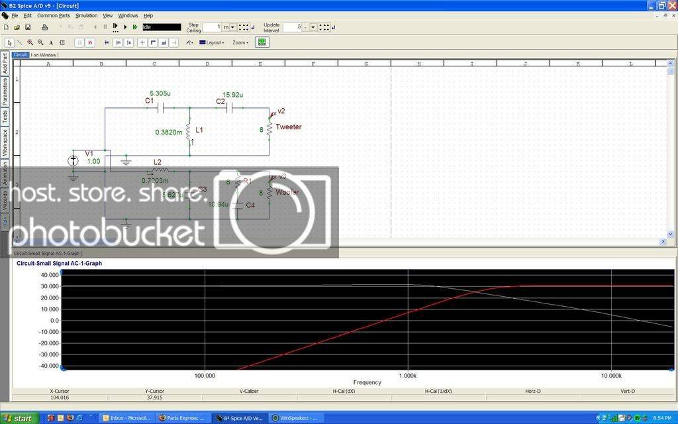Click the B2 Spice A/D taskbar button

tap(240, 418)
